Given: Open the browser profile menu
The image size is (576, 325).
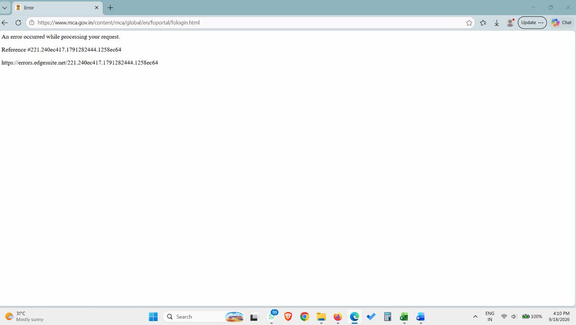Looking at the screenshot, I should click(x=511, y=23).
